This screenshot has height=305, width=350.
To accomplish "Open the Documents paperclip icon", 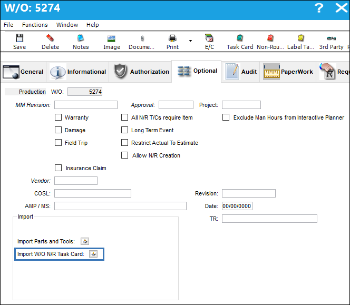I will 142,38.
